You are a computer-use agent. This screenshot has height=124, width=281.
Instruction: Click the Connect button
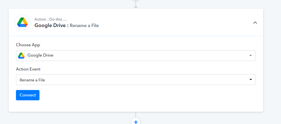coord(28,95)
